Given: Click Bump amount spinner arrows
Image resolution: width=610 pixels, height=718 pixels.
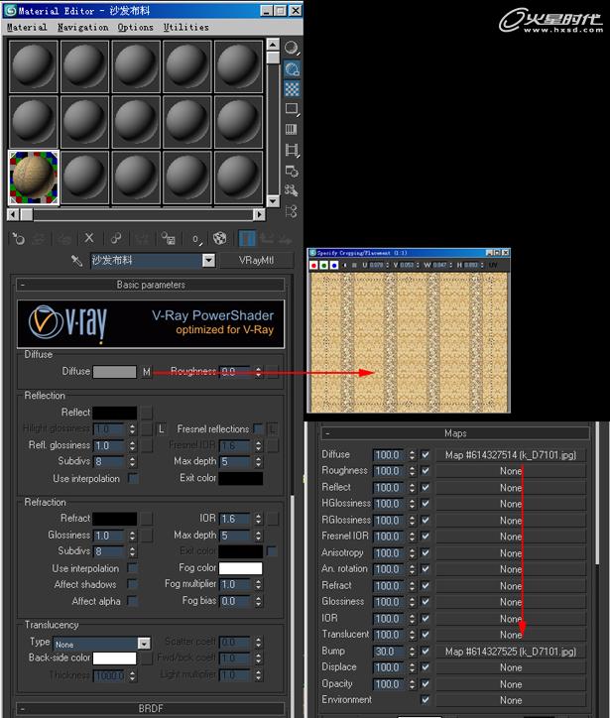Looking at the screenshot, I should click(x=413, y=652).
